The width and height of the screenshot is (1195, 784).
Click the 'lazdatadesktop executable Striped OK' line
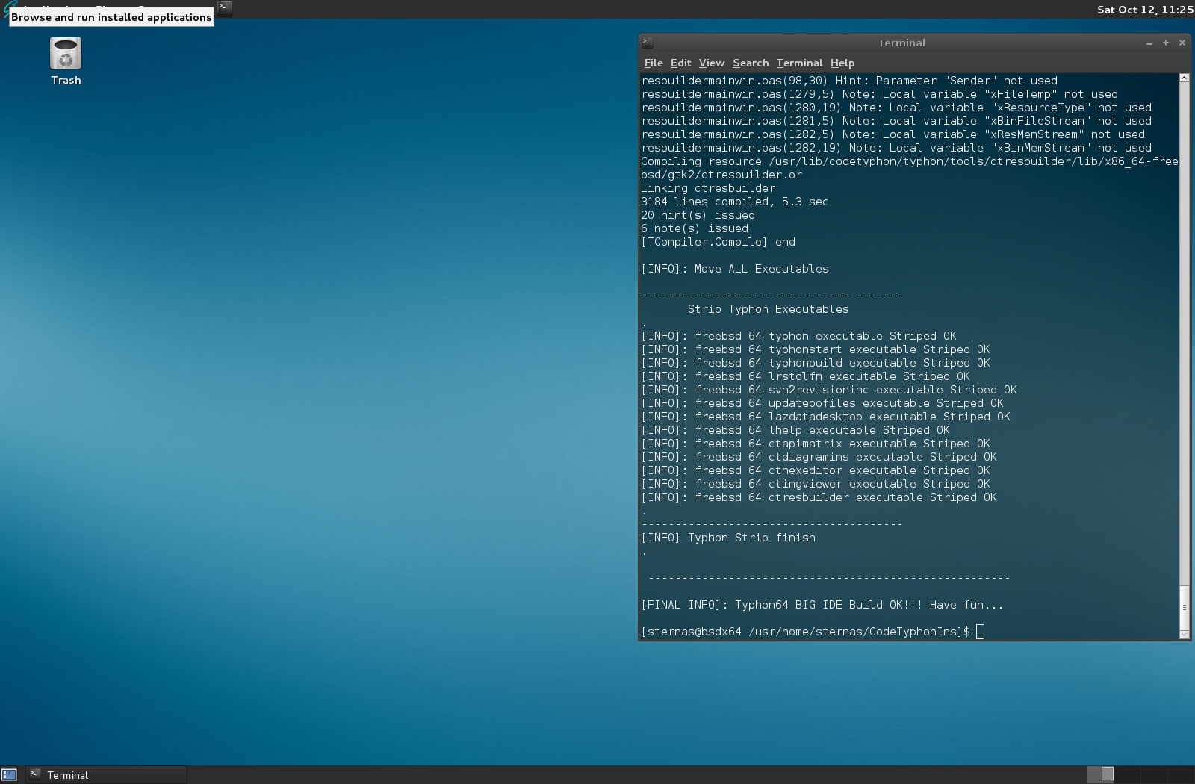point(825,417)
